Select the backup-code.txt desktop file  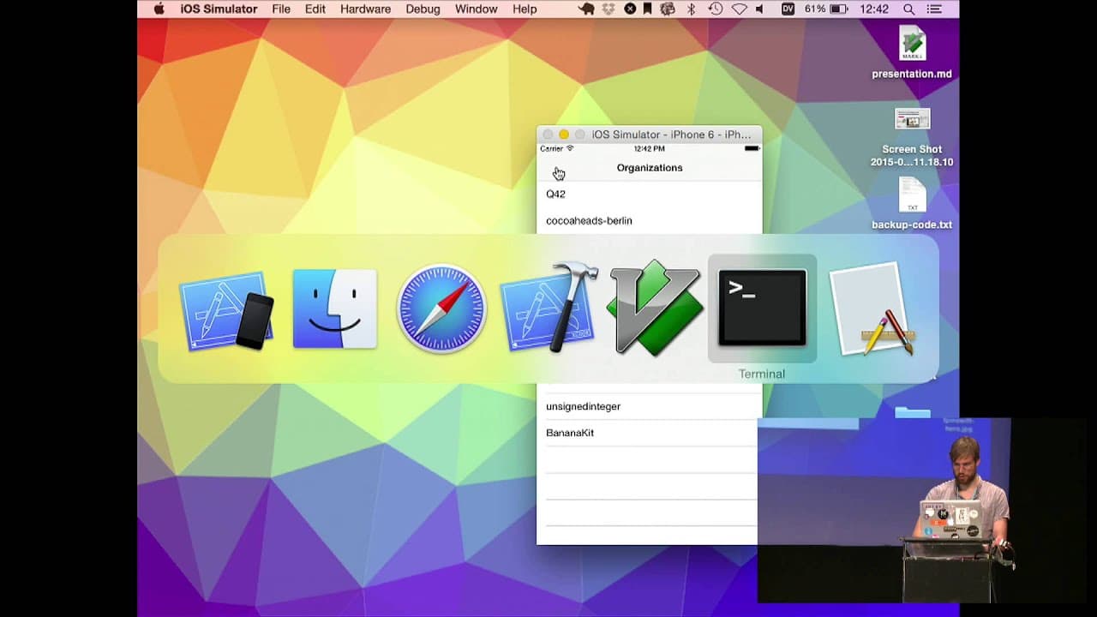click(x=912, y=204)
